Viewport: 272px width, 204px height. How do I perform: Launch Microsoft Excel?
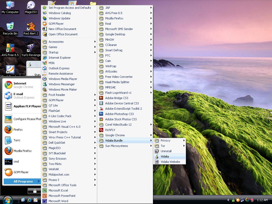[69, 190]
